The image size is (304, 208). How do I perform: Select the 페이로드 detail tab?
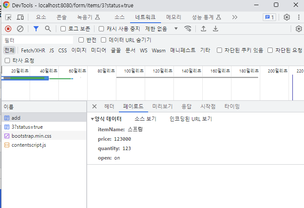(133, 106)
